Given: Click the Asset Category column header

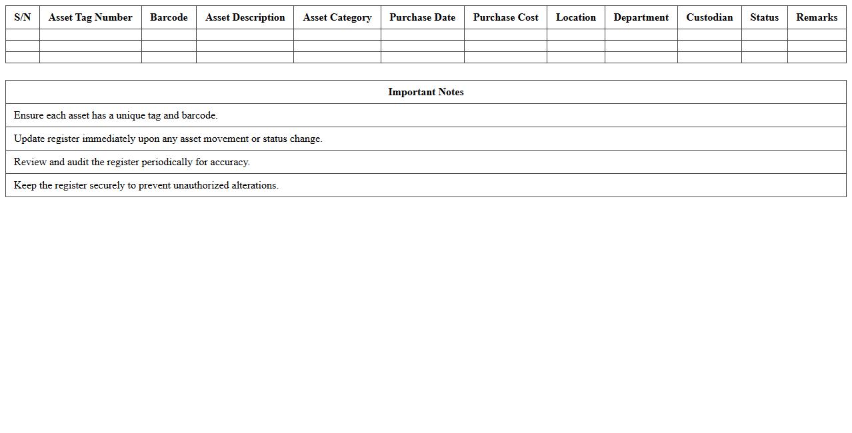Looking at the screenshot, I should (337, 17).
